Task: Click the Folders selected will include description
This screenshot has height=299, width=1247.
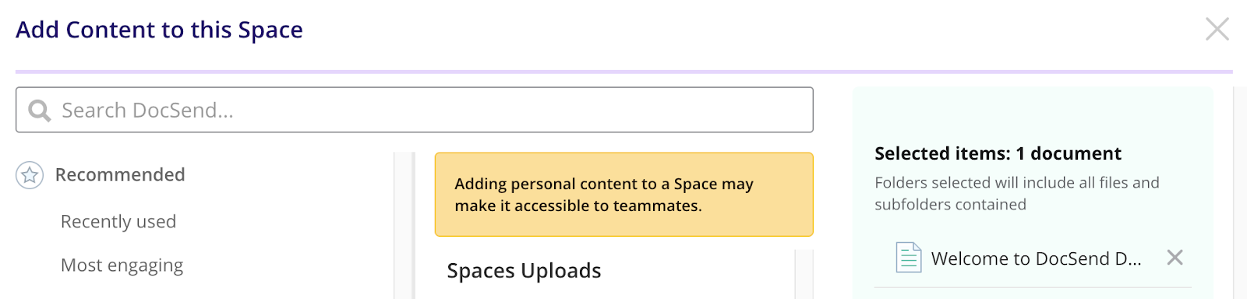Action: click(1017, 193)
